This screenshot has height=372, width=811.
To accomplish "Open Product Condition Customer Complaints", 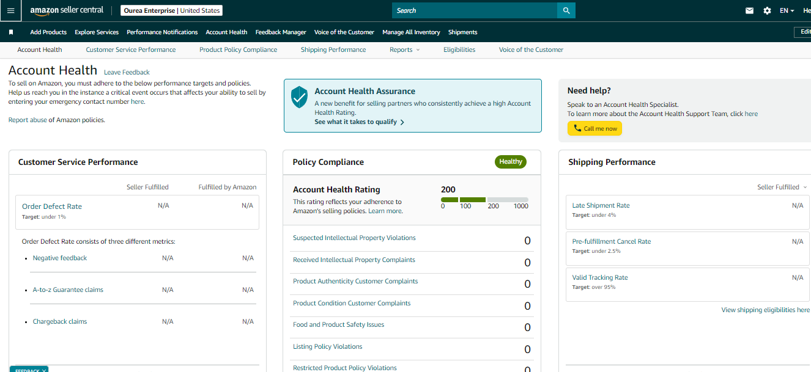I will pyautogui.click(x=352, y=303).
